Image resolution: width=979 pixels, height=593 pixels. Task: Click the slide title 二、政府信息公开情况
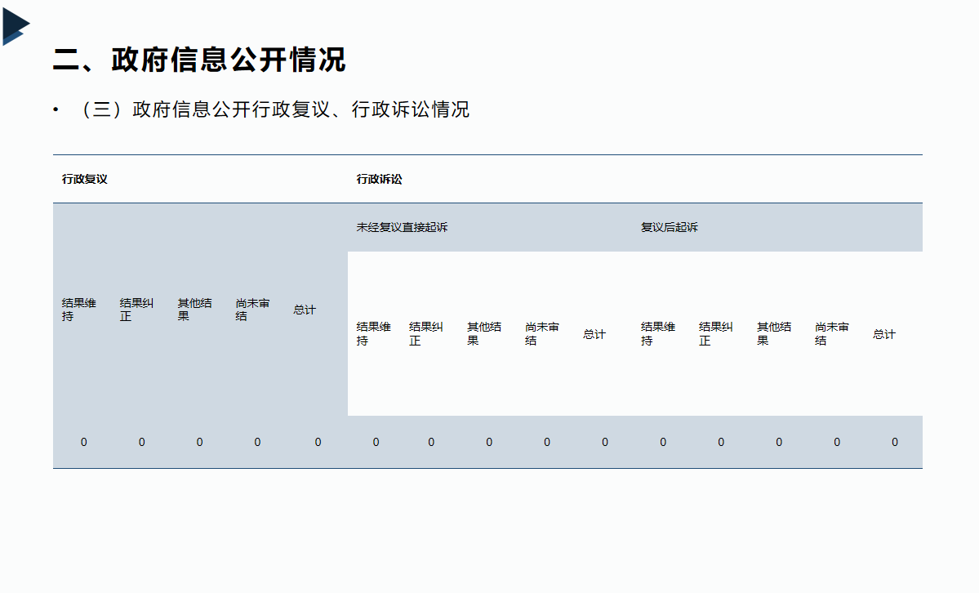tap(199, 60)
